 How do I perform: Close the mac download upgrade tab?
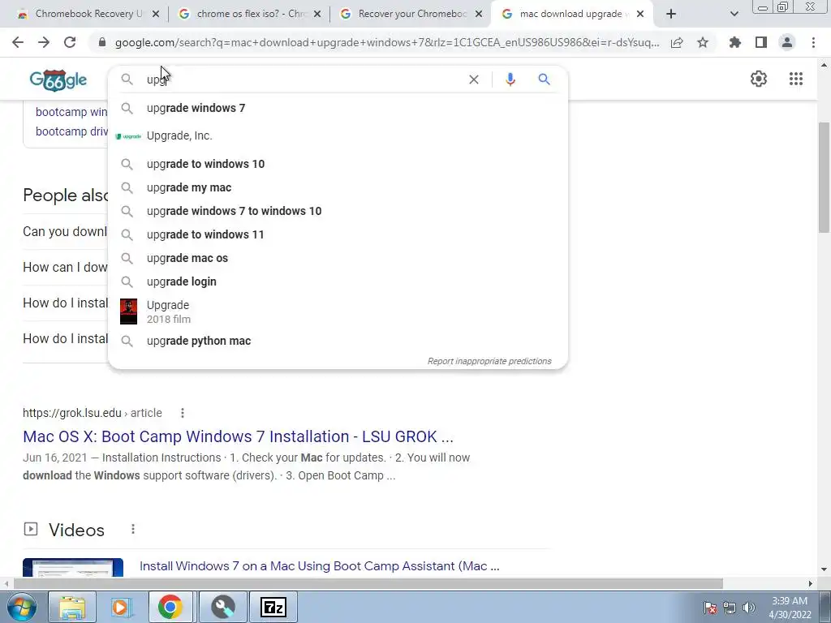(640, 15)
